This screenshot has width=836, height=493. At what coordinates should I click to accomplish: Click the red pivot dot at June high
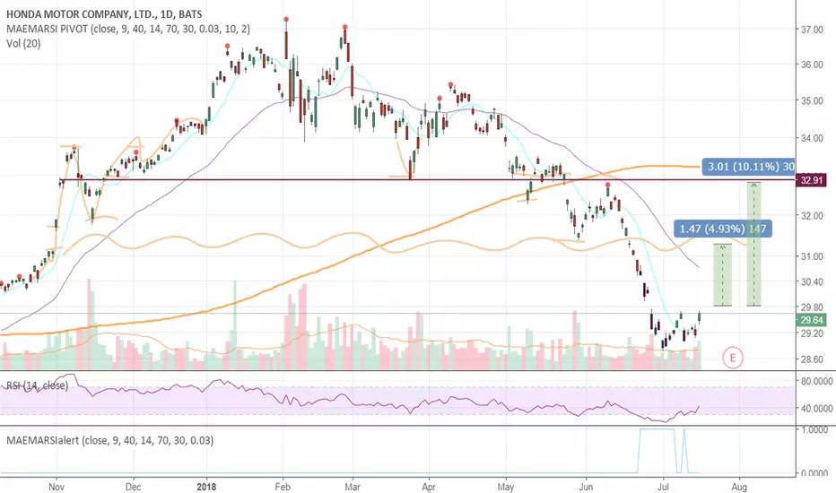pyautogui.click(x=608, y=185)
